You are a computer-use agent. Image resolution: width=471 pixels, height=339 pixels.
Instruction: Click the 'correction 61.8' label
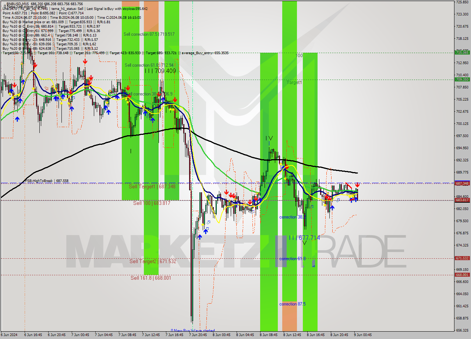coord(293,259)
